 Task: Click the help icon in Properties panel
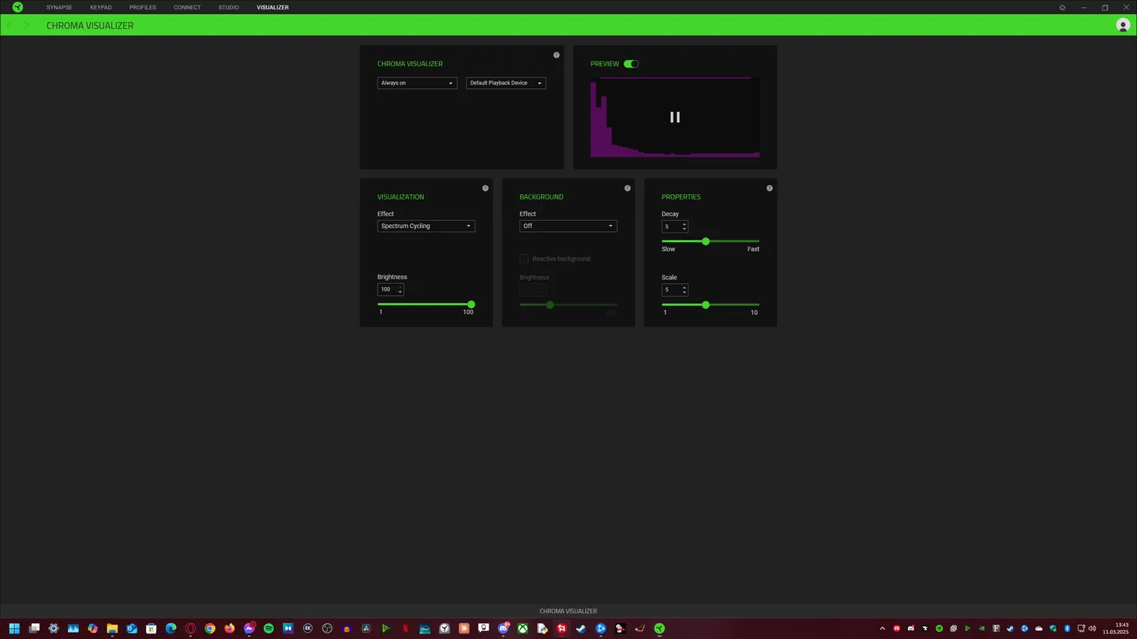[x=770, y=189]
